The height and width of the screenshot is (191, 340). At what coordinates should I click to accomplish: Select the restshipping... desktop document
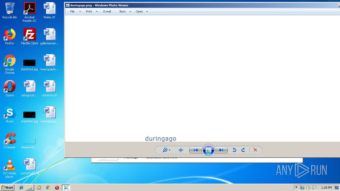pyautogui.click(x=49, y=115)
